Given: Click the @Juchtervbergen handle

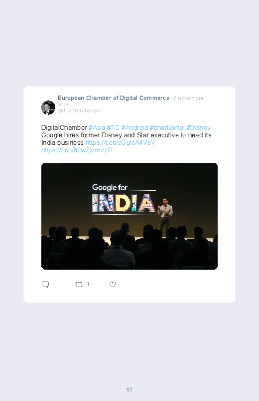Looking at the screenshot, I should pyautogui.click(x=80, y=111).
